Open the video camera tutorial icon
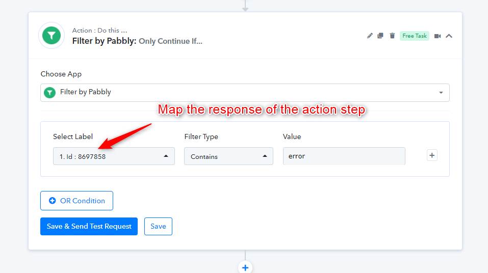The width and height of the screenshot is (488, 273). click(438, 36)
